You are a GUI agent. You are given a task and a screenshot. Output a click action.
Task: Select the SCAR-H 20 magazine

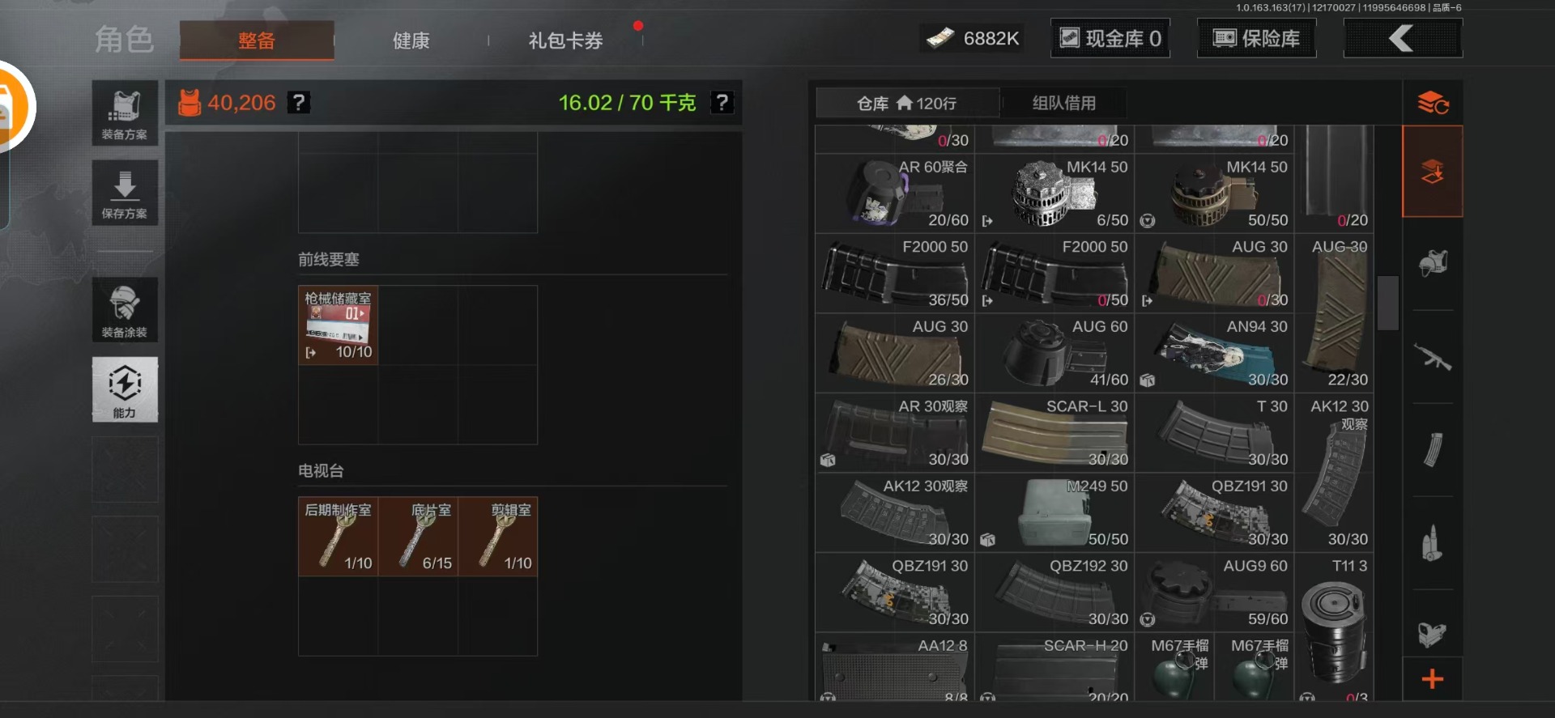[x=1054, y=667]
